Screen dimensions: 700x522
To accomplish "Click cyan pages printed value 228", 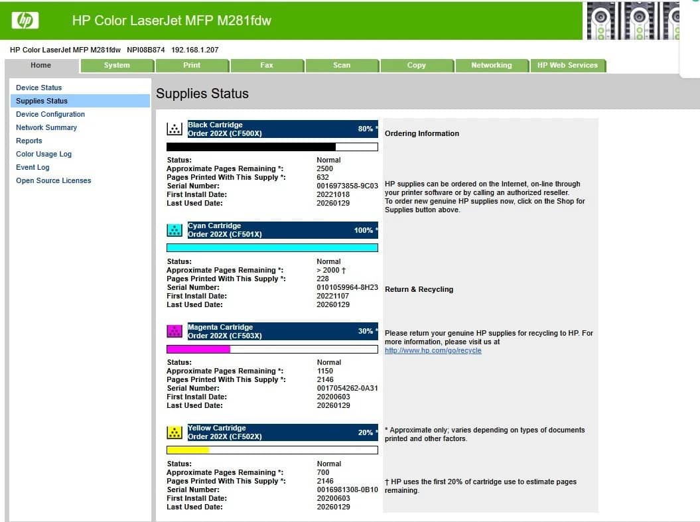I will [322, 279].
